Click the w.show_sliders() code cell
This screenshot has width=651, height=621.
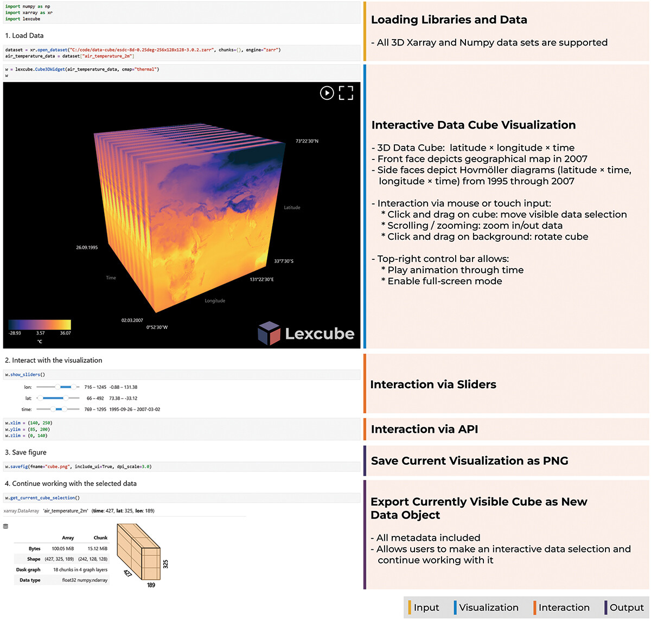[x=181, y=375]
